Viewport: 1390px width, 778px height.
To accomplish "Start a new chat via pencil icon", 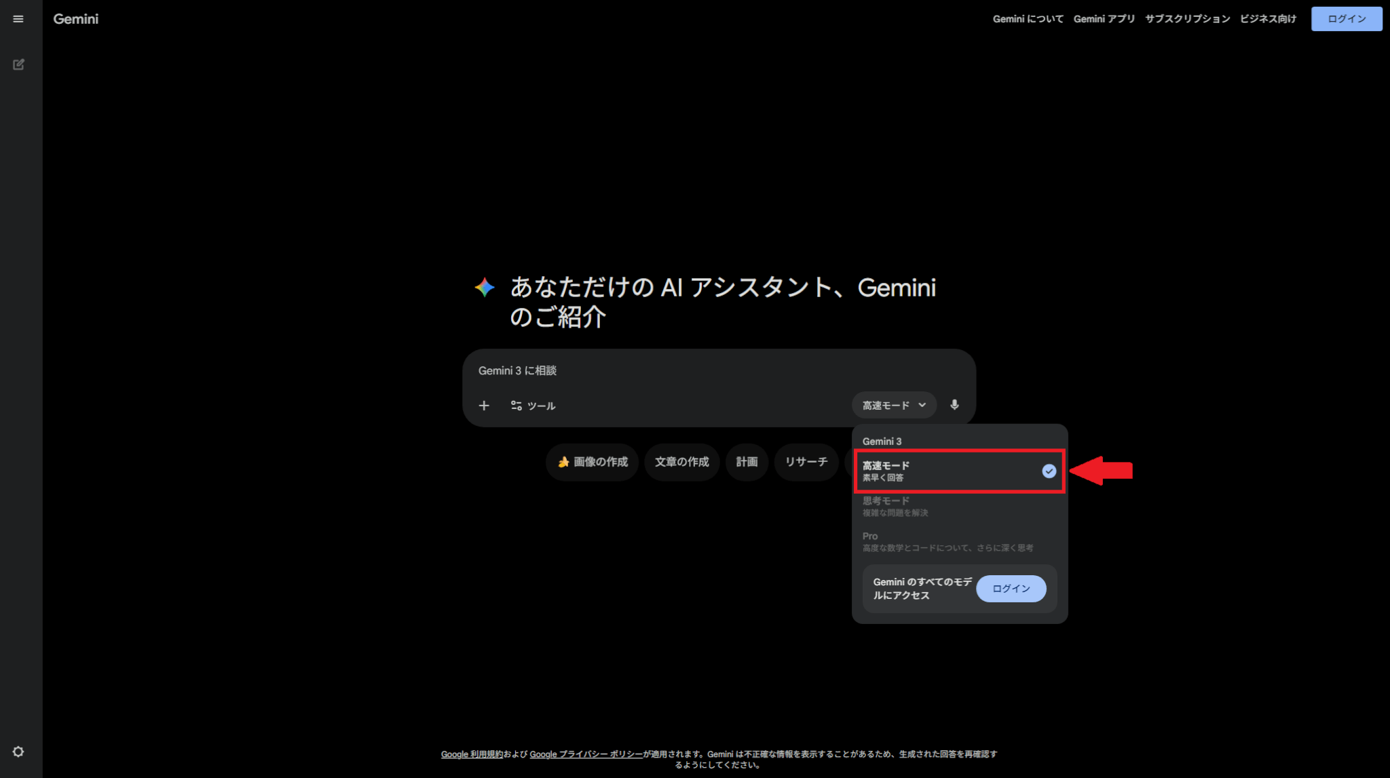I will tap(18, 64).
